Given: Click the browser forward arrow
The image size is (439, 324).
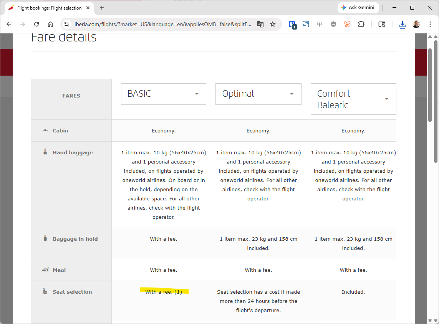Looking at the screenshot, I should click(x=23, y=24).
